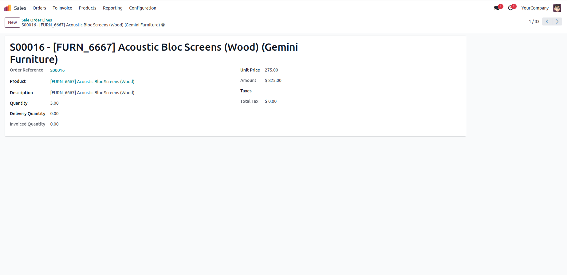This screenshot has width=567, height=275.
Task: Click the Sales app logo icon
Action: click(8, 8)
